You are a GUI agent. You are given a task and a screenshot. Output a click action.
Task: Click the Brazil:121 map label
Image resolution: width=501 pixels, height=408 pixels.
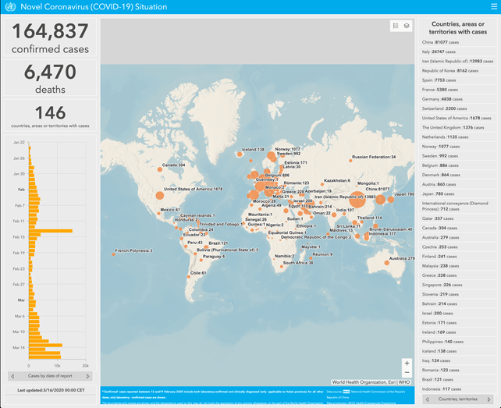219,243
